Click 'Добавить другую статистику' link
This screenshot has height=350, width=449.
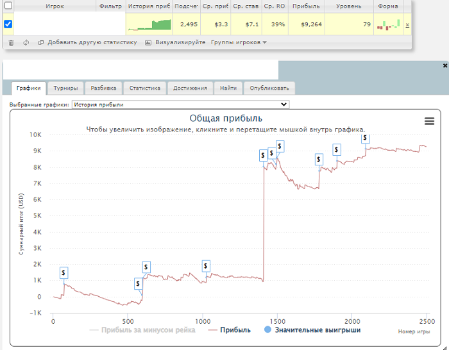coord(92,42)
